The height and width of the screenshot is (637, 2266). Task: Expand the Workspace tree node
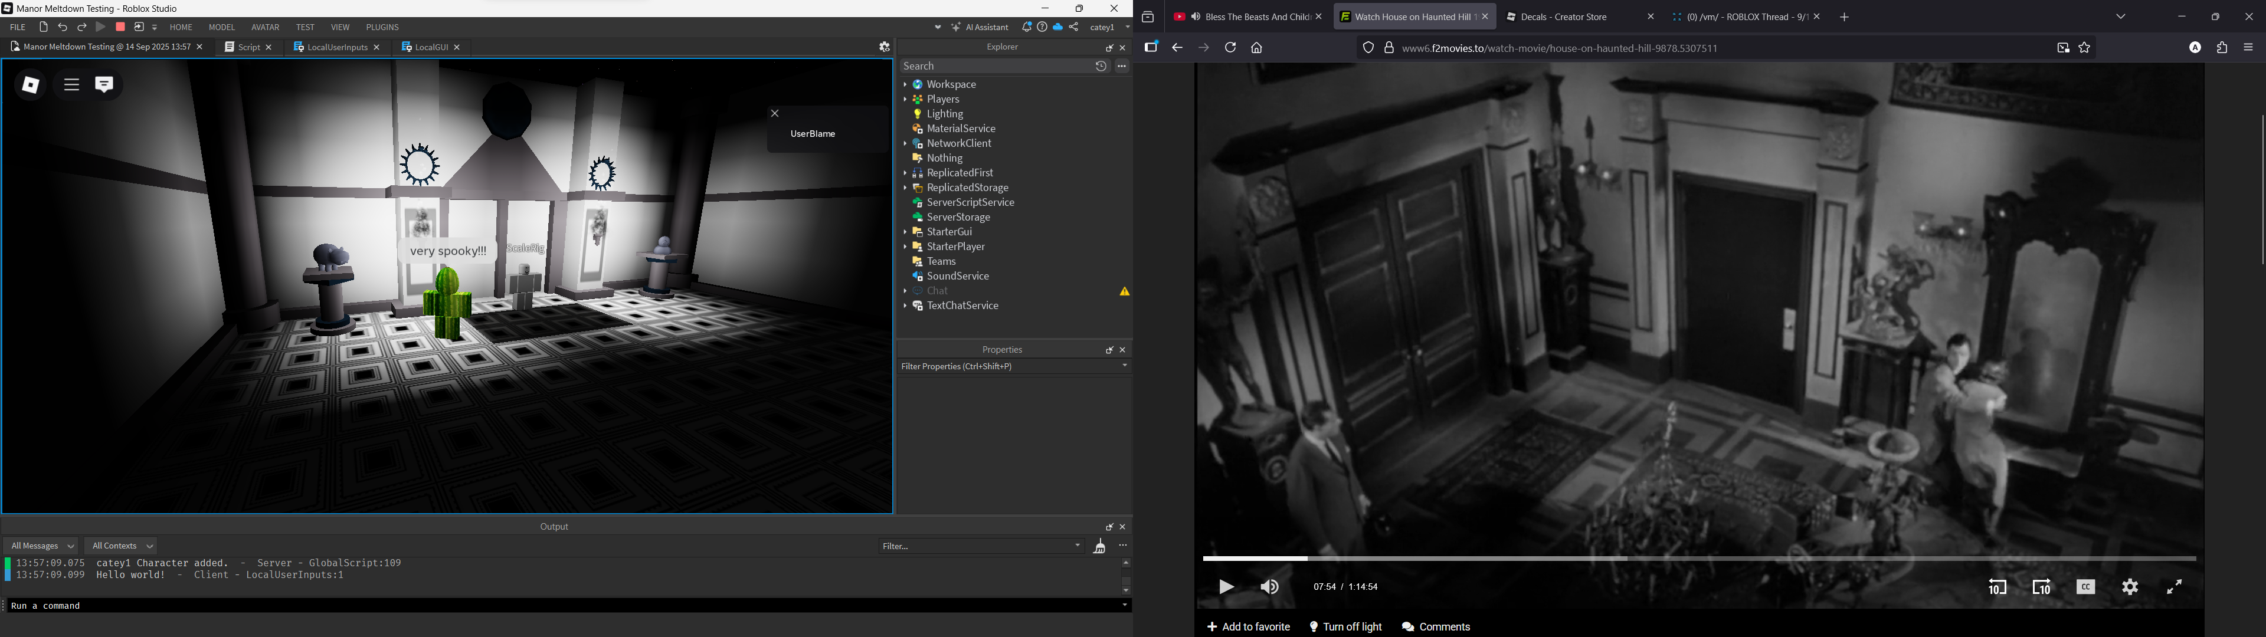click(x=904, y=86)
